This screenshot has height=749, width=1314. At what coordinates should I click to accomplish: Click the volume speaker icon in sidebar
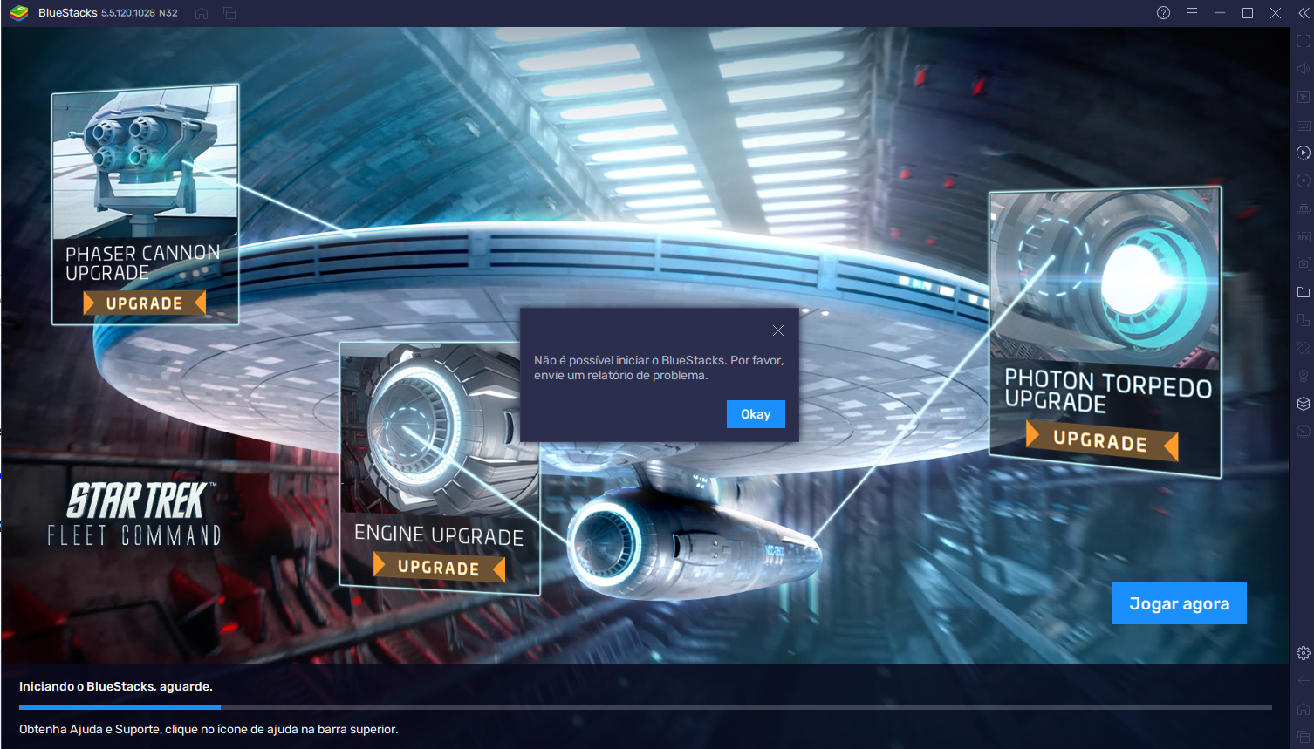tap(1304, 69)
